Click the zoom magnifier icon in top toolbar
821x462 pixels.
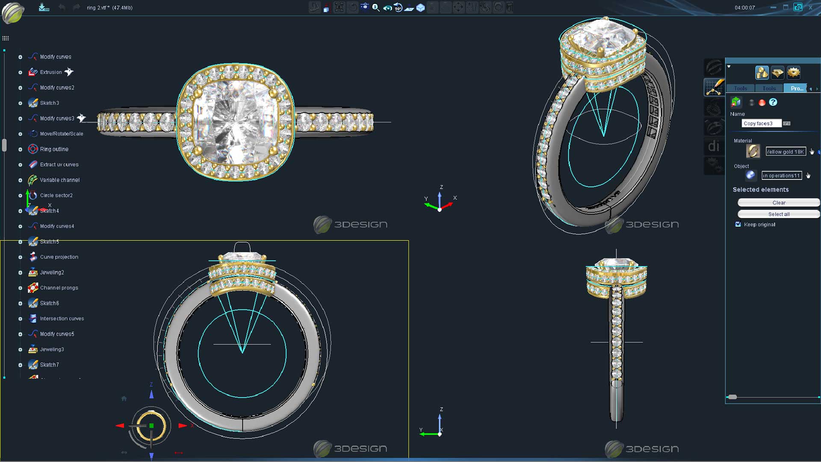coord(376,8)
